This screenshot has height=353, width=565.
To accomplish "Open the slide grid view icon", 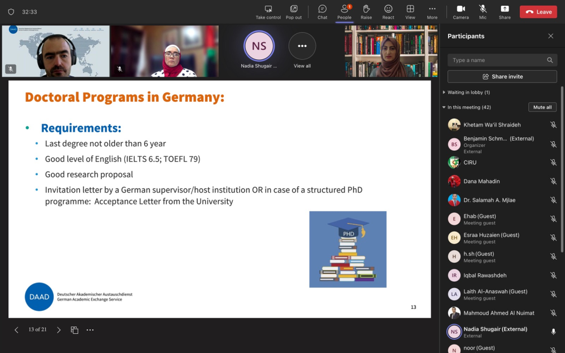I will pos(75,330).
